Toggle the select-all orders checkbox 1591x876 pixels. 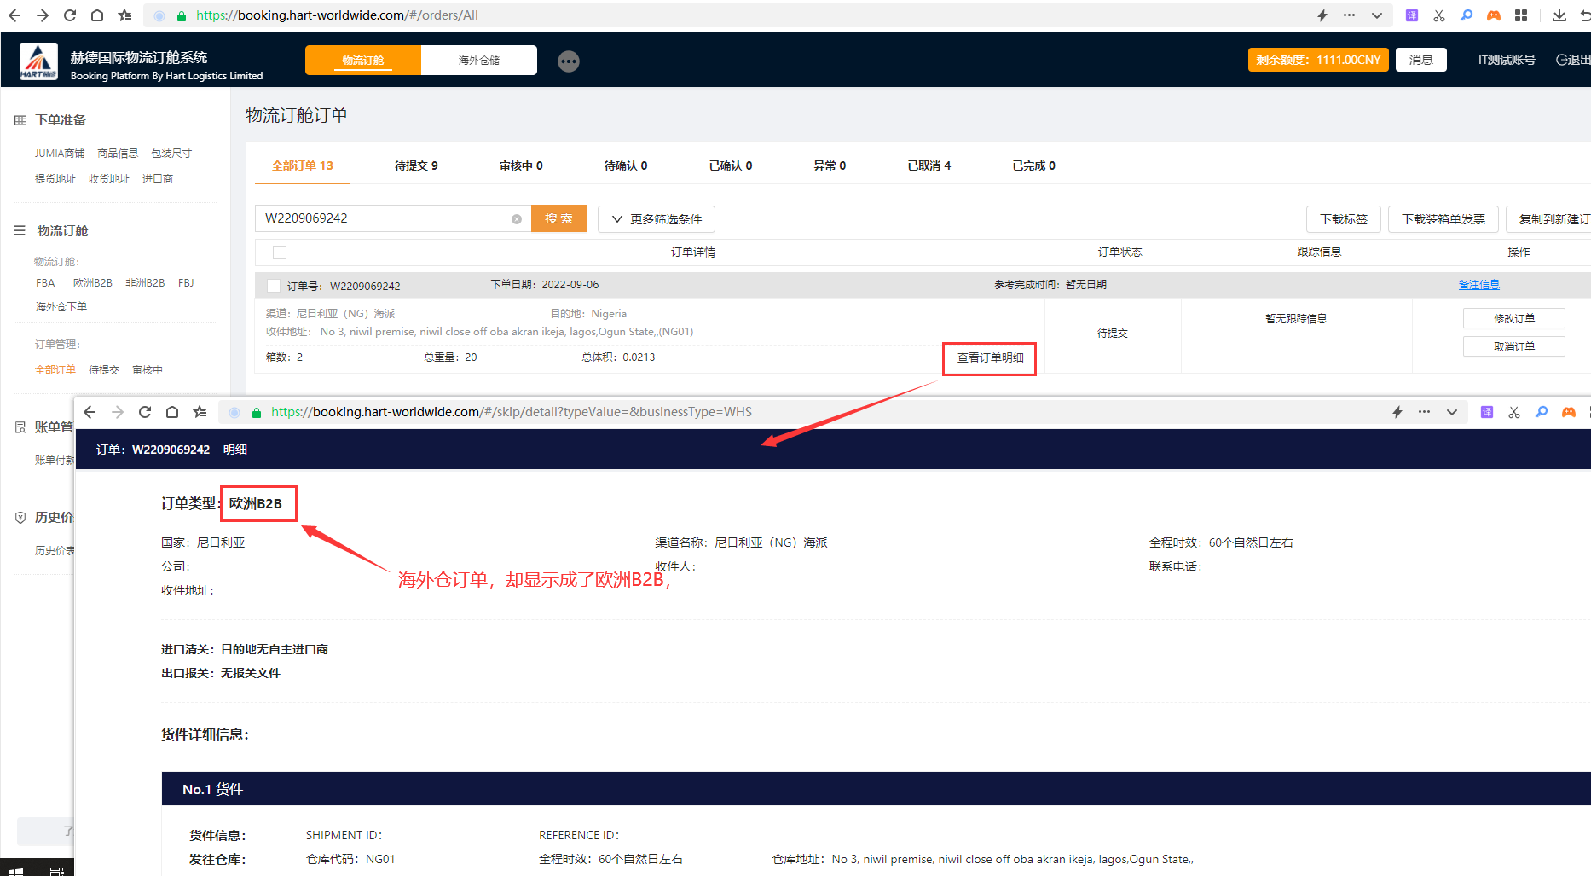280,252
